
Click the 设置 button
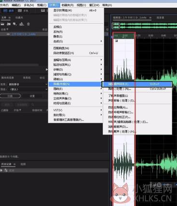[x=32, y=96]
